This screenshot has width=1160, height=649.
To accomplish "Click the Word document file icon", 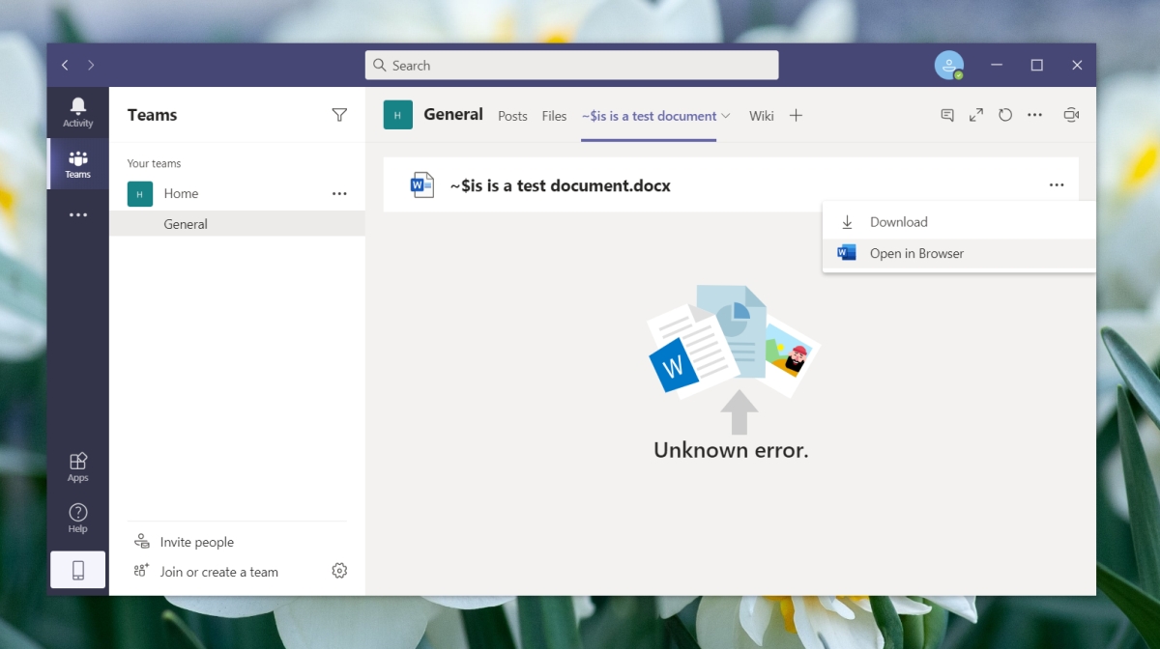I will point(422,184).
